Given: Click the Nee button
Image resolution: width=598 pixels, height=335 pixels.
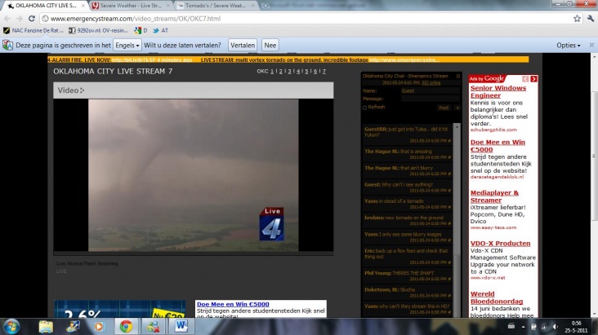Looking at the screenshot, I should (x=270, y=46).
